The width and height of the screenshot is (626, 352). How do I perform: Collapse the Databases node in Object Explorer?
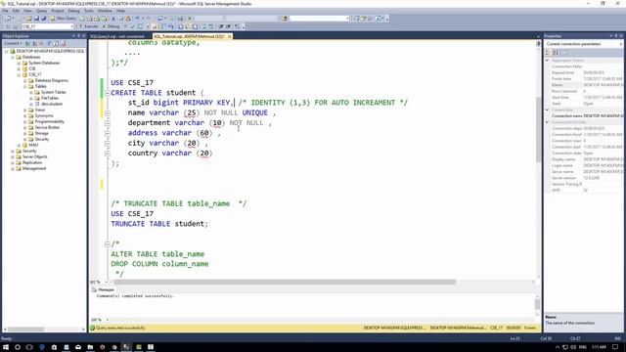click(x=13, y=57)
